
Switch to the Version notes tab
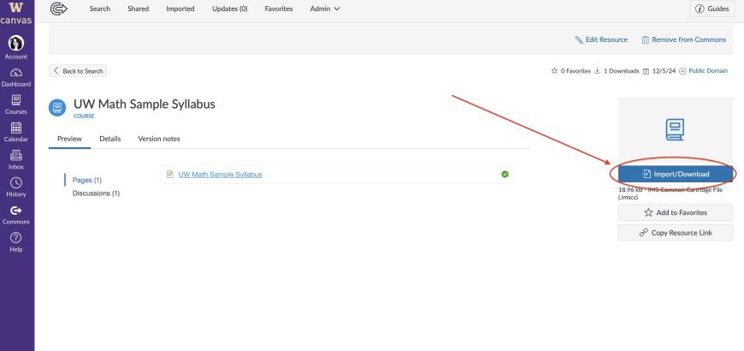pyautogui.click(x=159, y=139)
